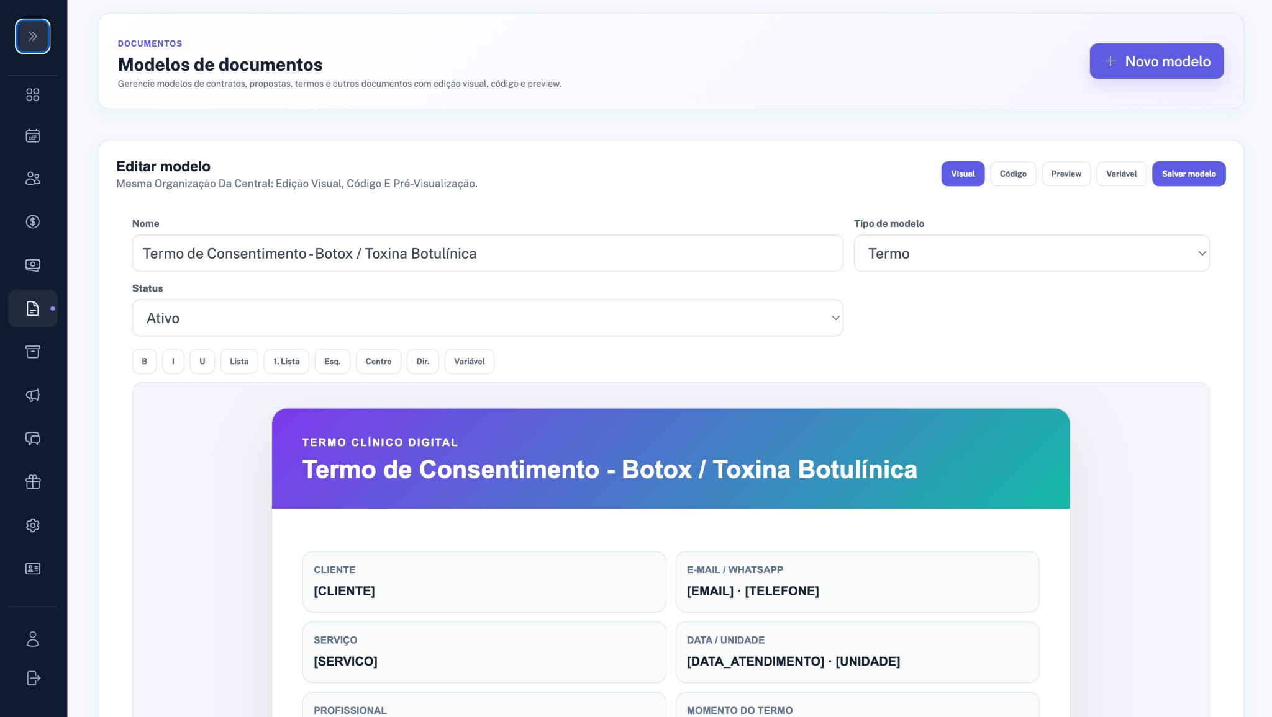Click the PROFISSIONAL field label
Screen dimensions: 1272x717
point(350,710)
